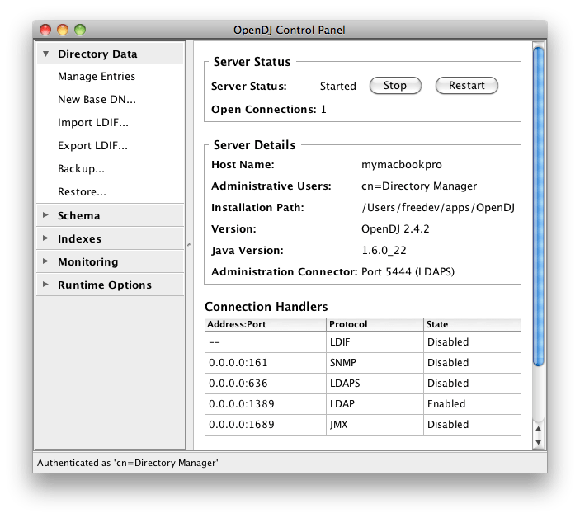Select Export LDIF...

[93, 146]
